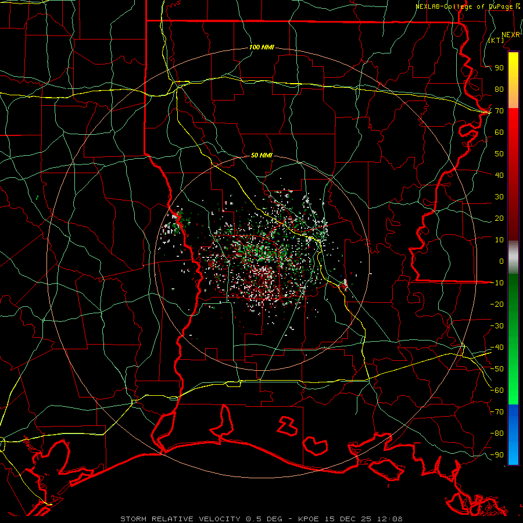Select the 50 value on velocity scale
This screenshot has width=523, height=523.
499,154
